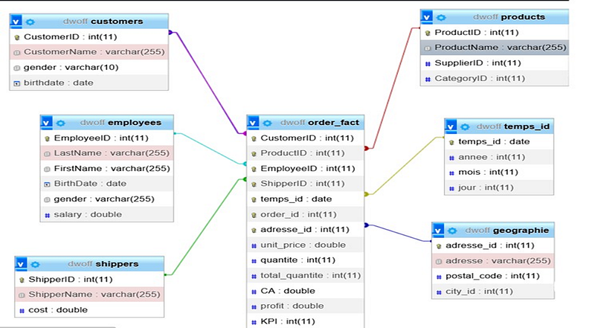Click the gear icon on products table
The image size is (595, 328).
click(442, 17)
